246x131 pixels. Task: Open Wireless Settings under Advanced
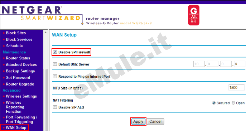click(x=21, y=96)
